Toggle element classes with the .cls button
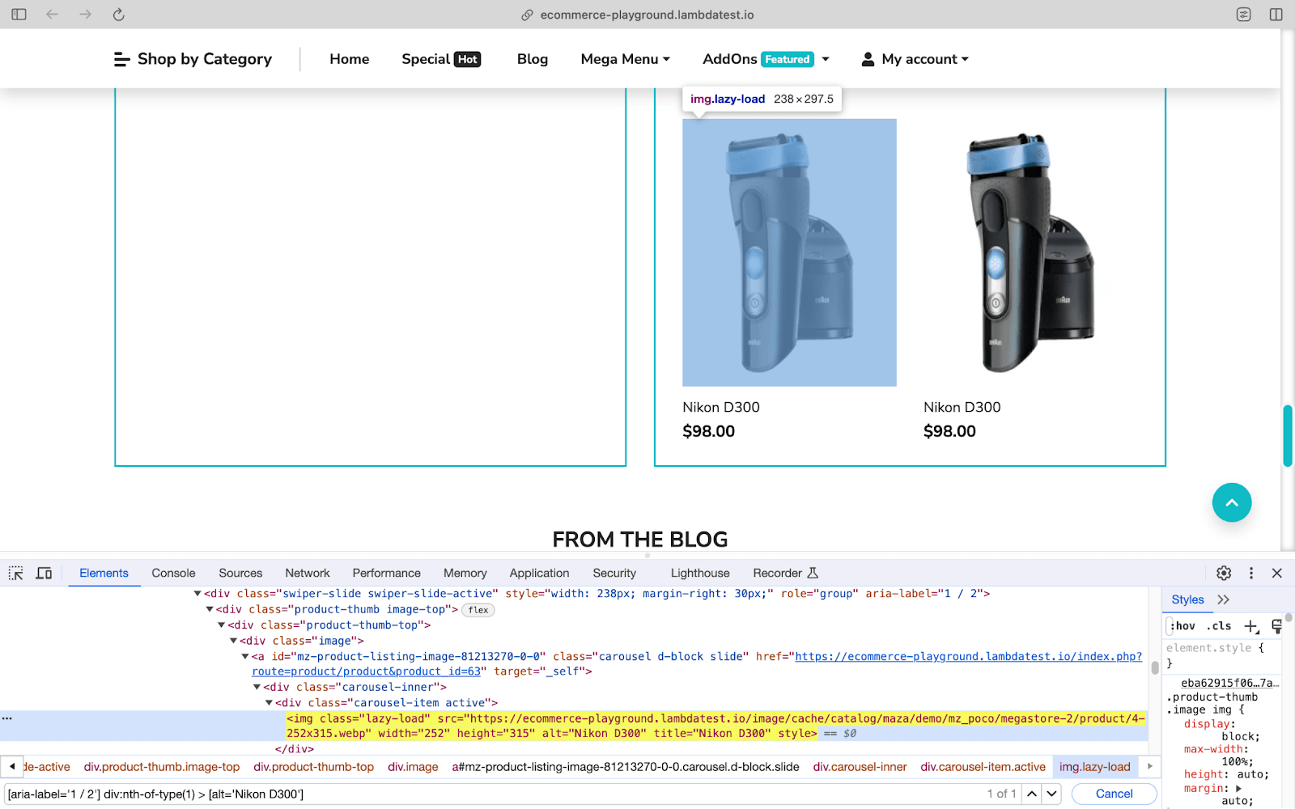The height and width of the screenshot is (809, 1295). coord(1218,625)
